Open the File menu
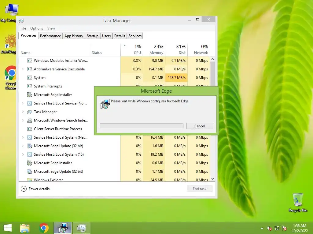Image resolution: width=313 pixels, height=234 pixels. click(x=23, y=28)
